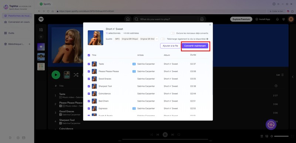Uncheck Please Please Please track
The image size is (296, 143).
[x=89, y=71]
